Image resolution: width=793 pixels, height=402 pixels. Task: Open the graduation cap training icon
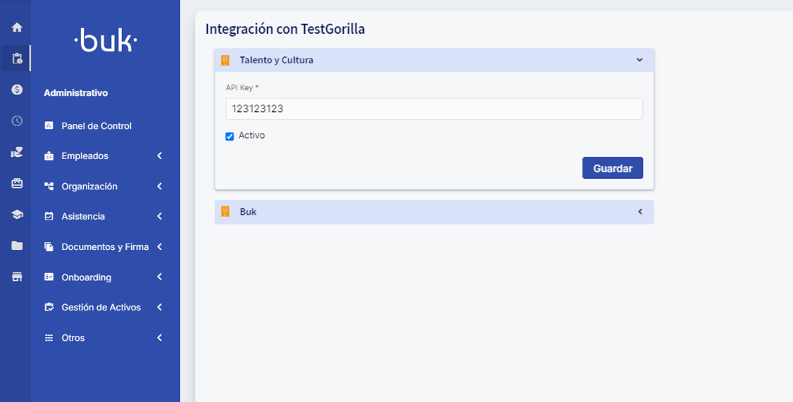(x=17, y=215)
